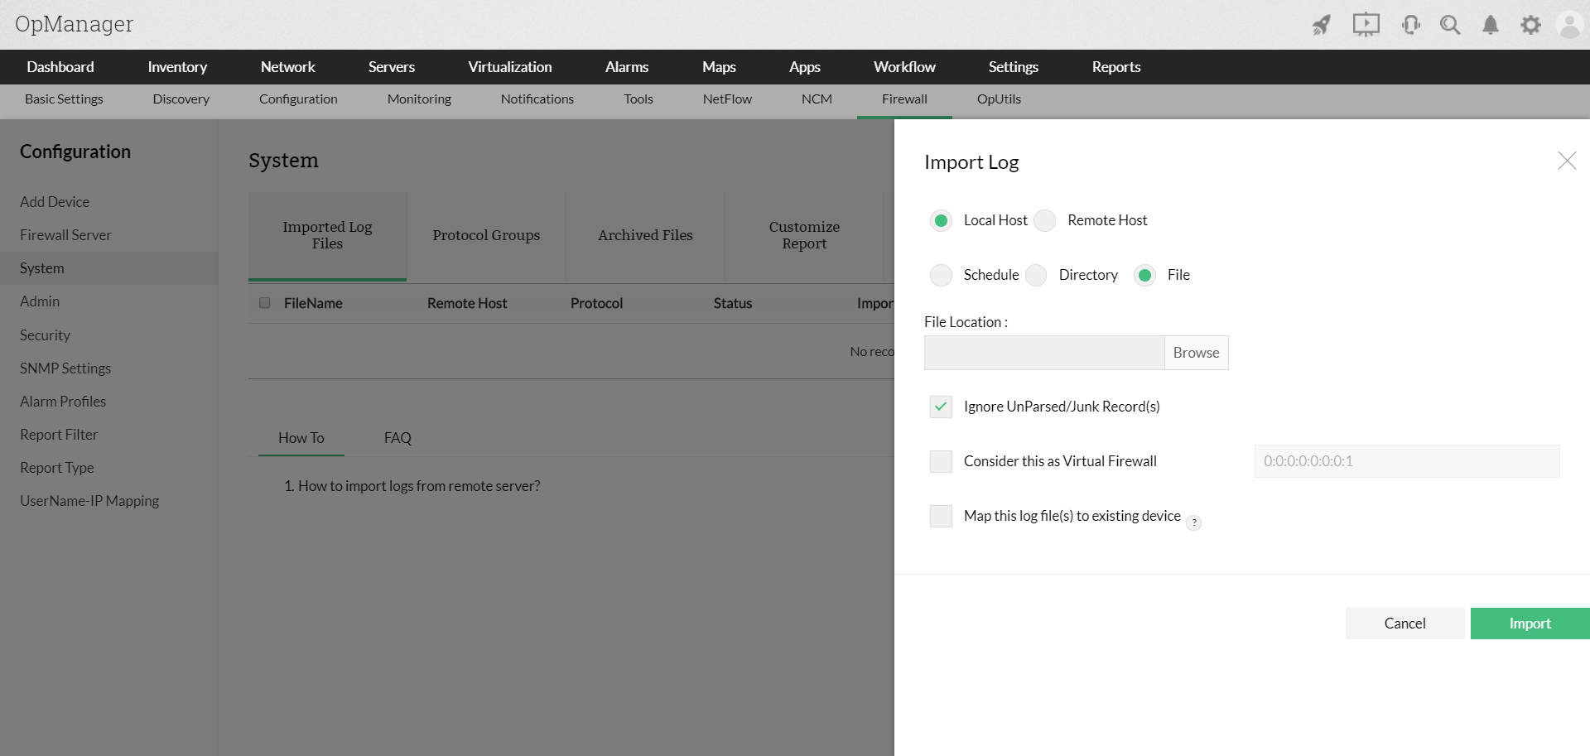This screenshot has width=1590, height=756.
Task: Click the green Import button
Action: (1530, 624)
